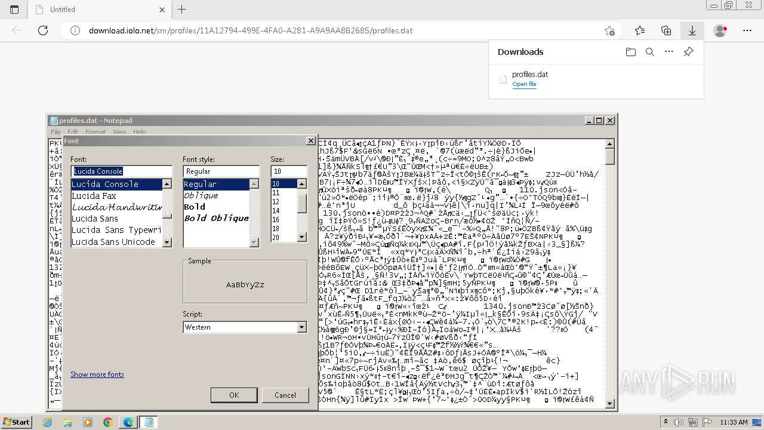Launch Google Chrome from taskbar
This screenshot has width=764, height=430.
point(108,422)
